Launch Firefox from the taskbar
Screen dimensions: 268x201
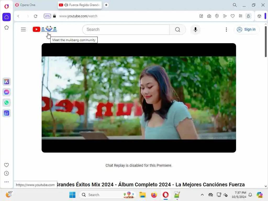point(154,195)
